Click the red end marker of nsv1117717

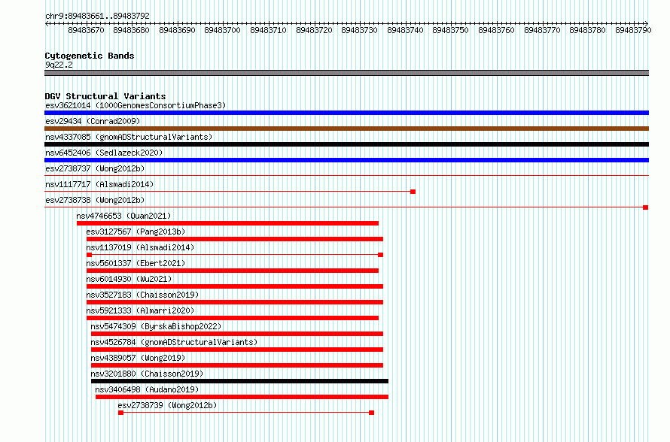pyautogui.click(x=413, y=192)
